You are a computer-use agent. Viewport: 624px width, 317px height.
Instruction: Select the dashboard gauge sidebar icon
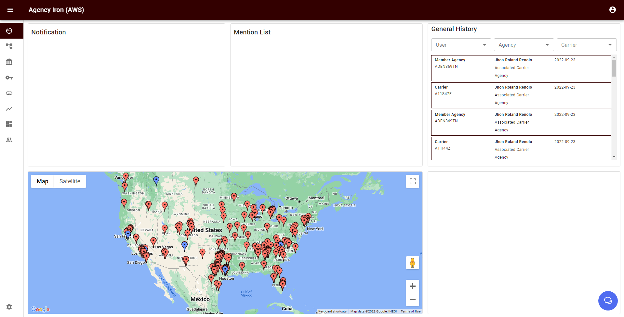click(9, 31)
